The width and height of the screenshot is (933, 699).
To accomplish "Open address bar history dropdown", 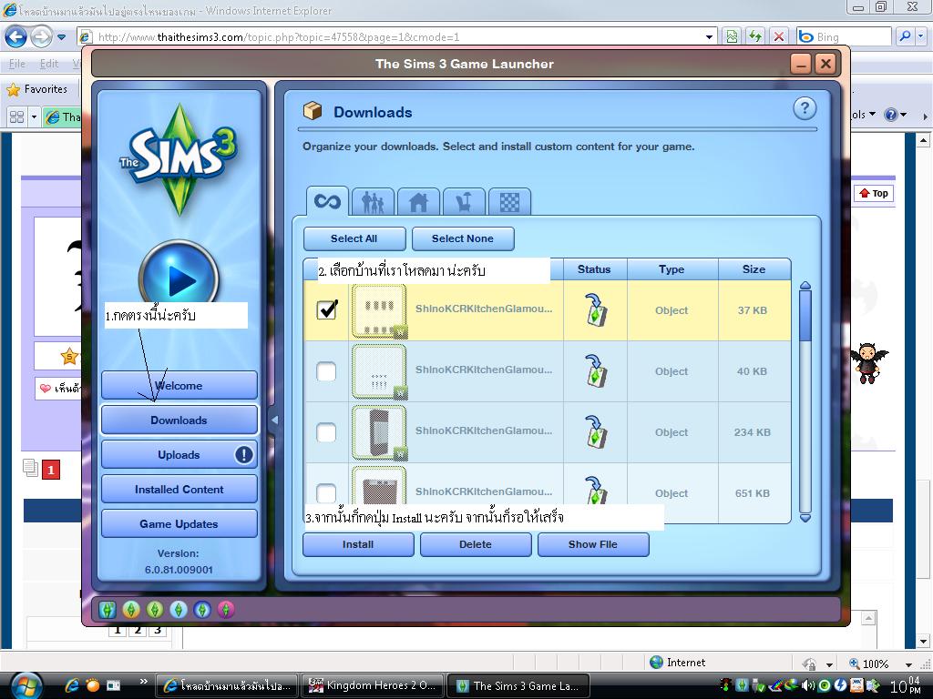I will click(x=709, y=36).
